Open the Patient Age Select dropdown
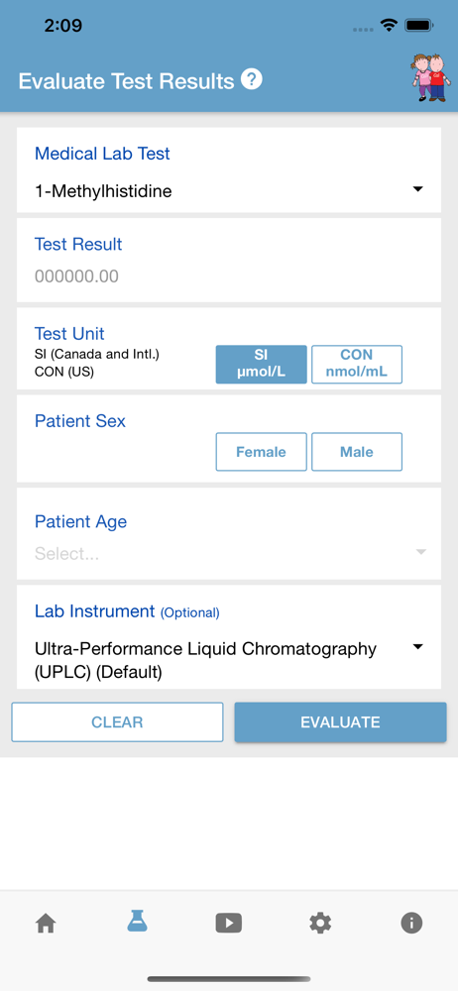This screenshot has width=458, height=991. (229, 554)
